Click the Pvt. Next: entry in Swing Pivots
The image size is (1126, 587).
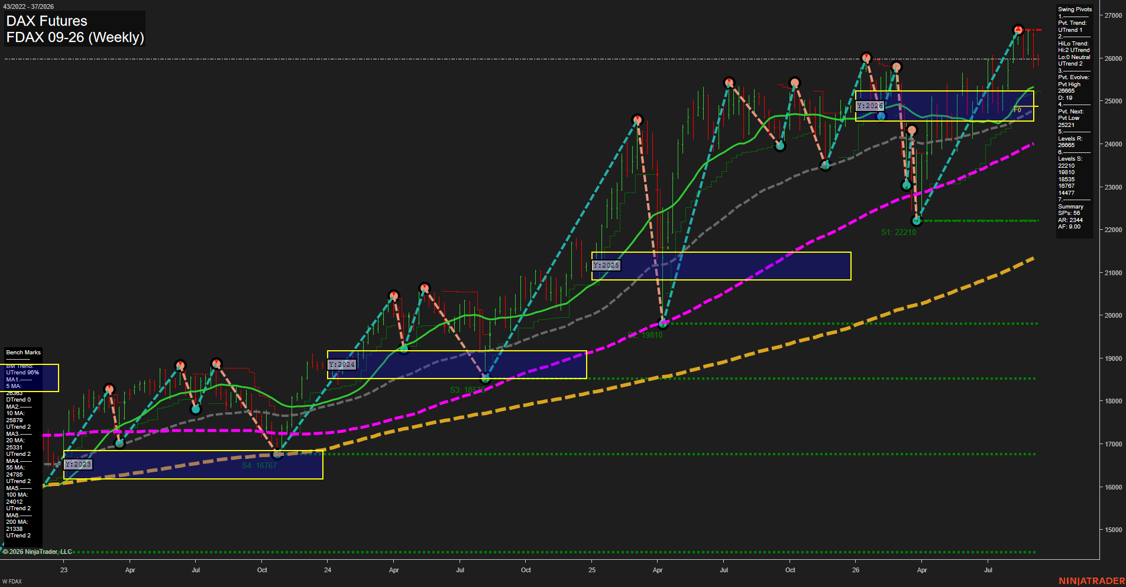pos(1071,112)
